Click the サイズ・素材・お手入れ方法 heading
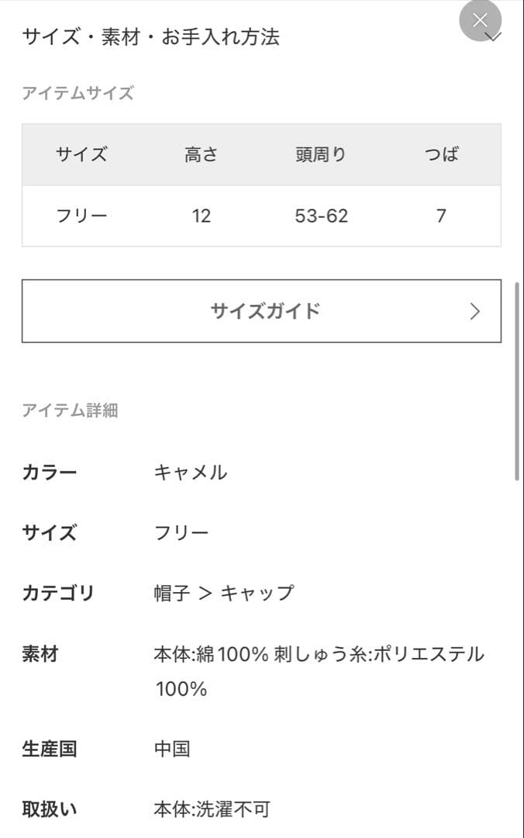Image resolution: width=524 pixels, height=838 pixels. tap(152, 36)
